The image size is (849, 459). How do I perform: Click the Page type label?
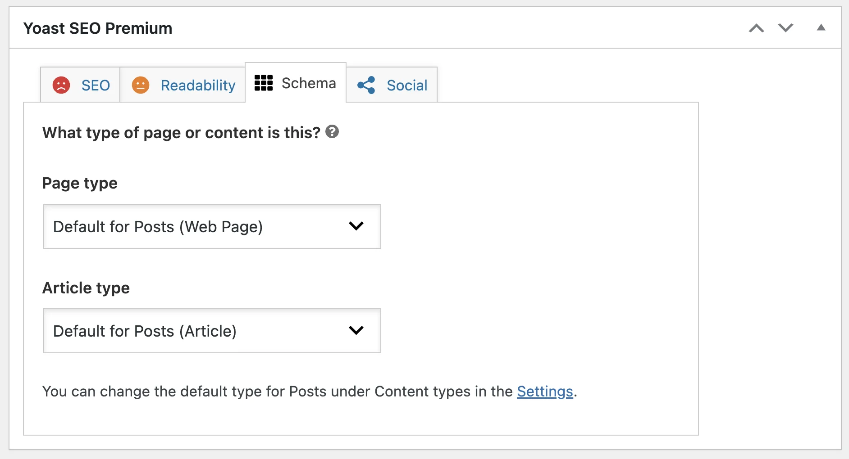pos(80,183)
